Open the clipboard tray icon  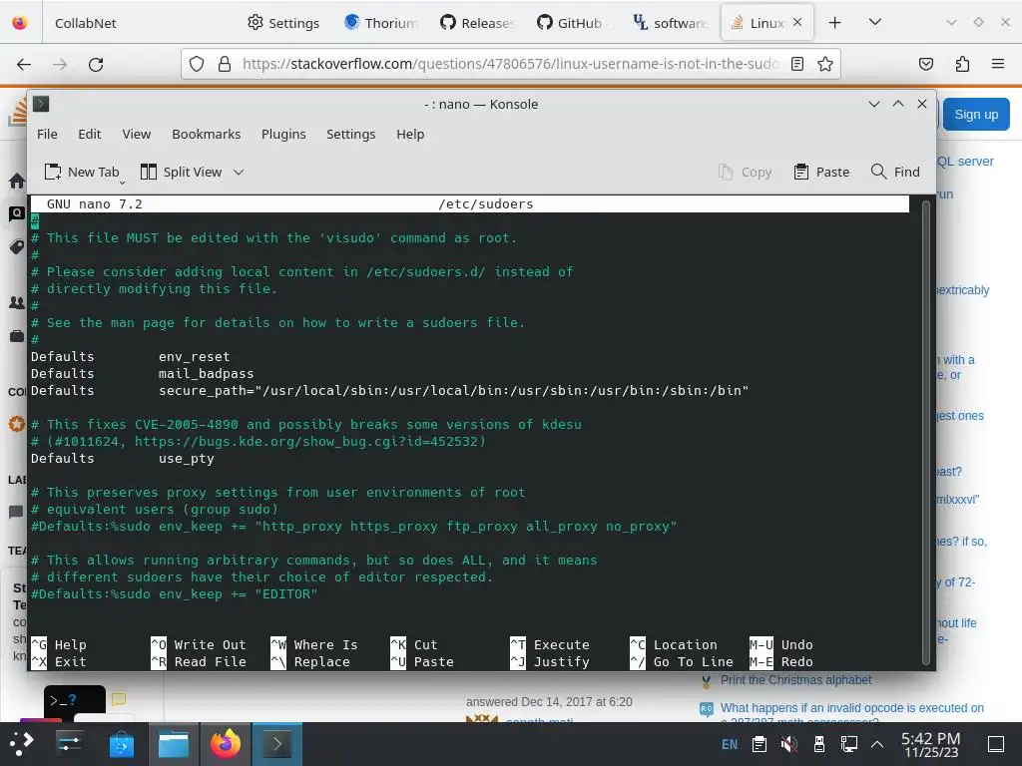(x=760, y=744)
